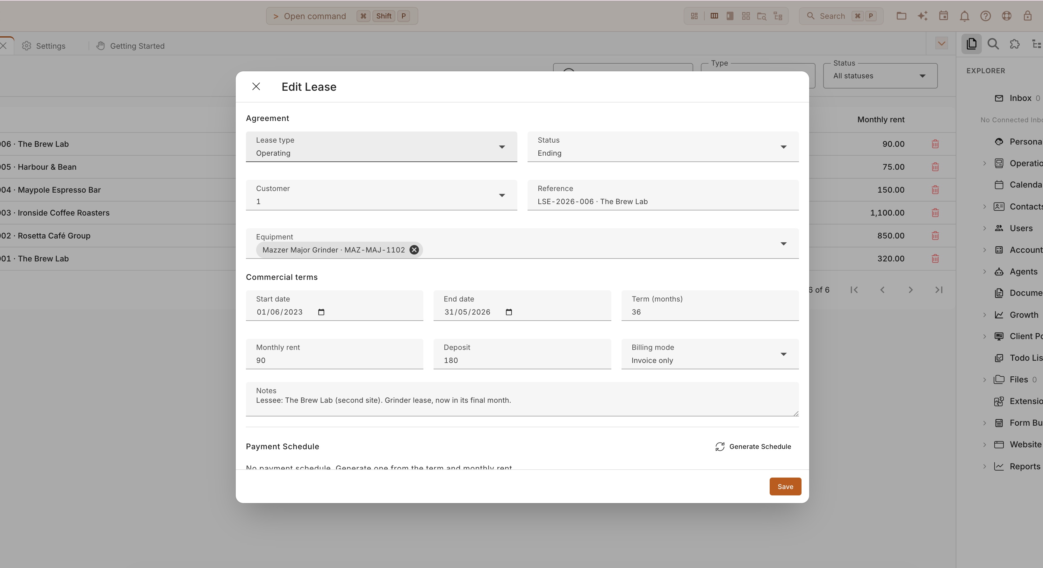Go to last page of table
Viewport: 1043px width, 568px height.
tap(939, 290)
